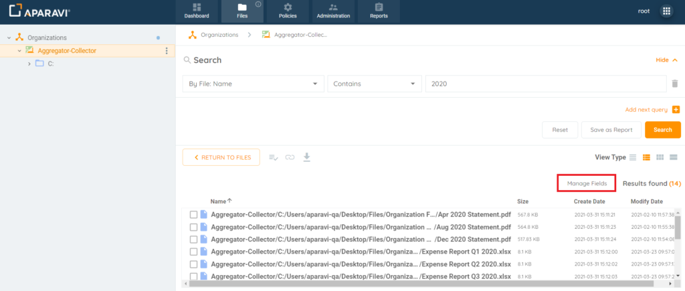Tick the Expense Report Q1 2020.xlsx checkbox
Viewport: 685px width, 291px height.
point(193,252)
